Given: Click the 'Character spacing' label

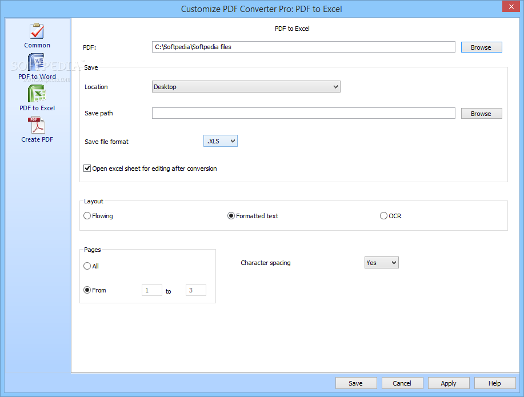Looking at the screenshot, I should coord(266,263).
